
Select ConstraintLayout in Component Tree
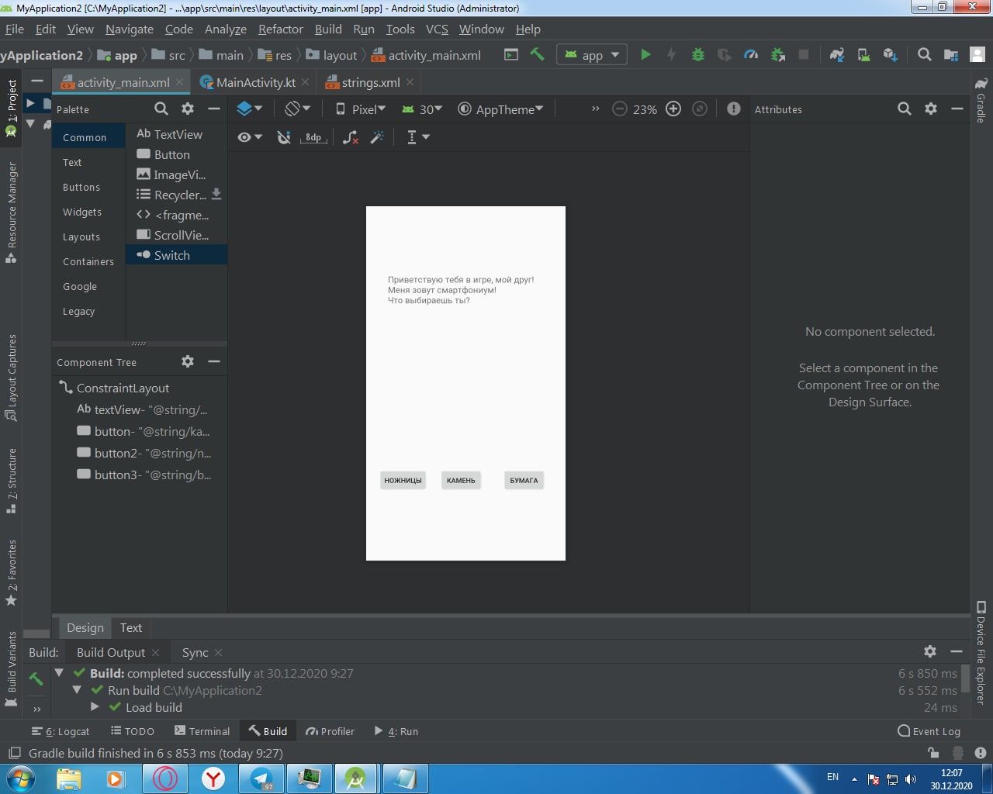123,388
